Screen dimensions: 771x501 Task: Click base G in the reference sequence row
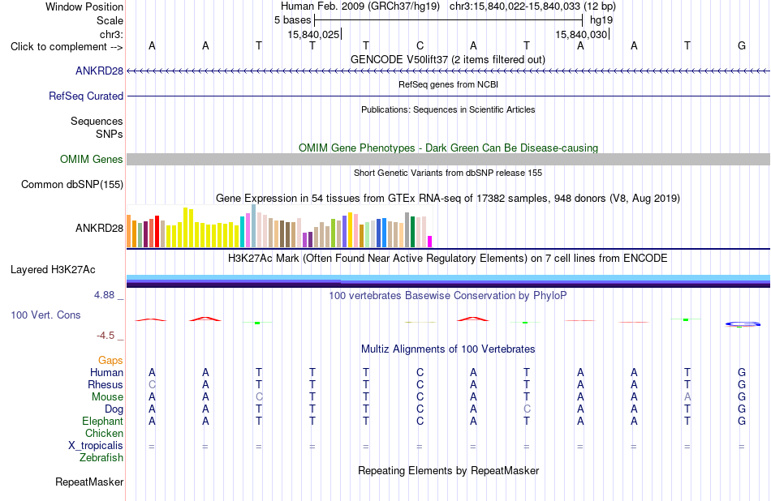742,45
